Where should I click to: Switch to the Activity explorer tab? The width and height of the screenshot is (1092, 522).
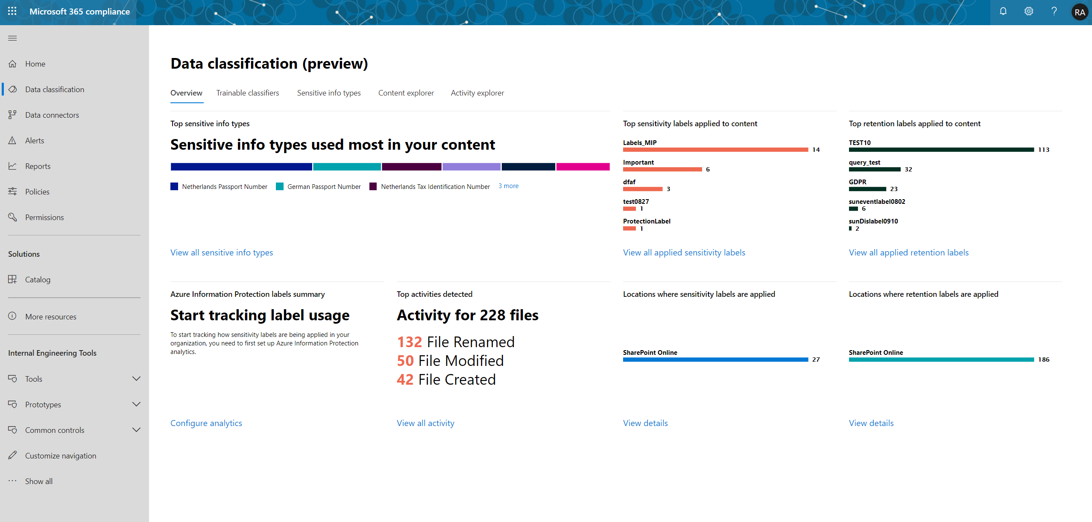(x=477, y=93)
